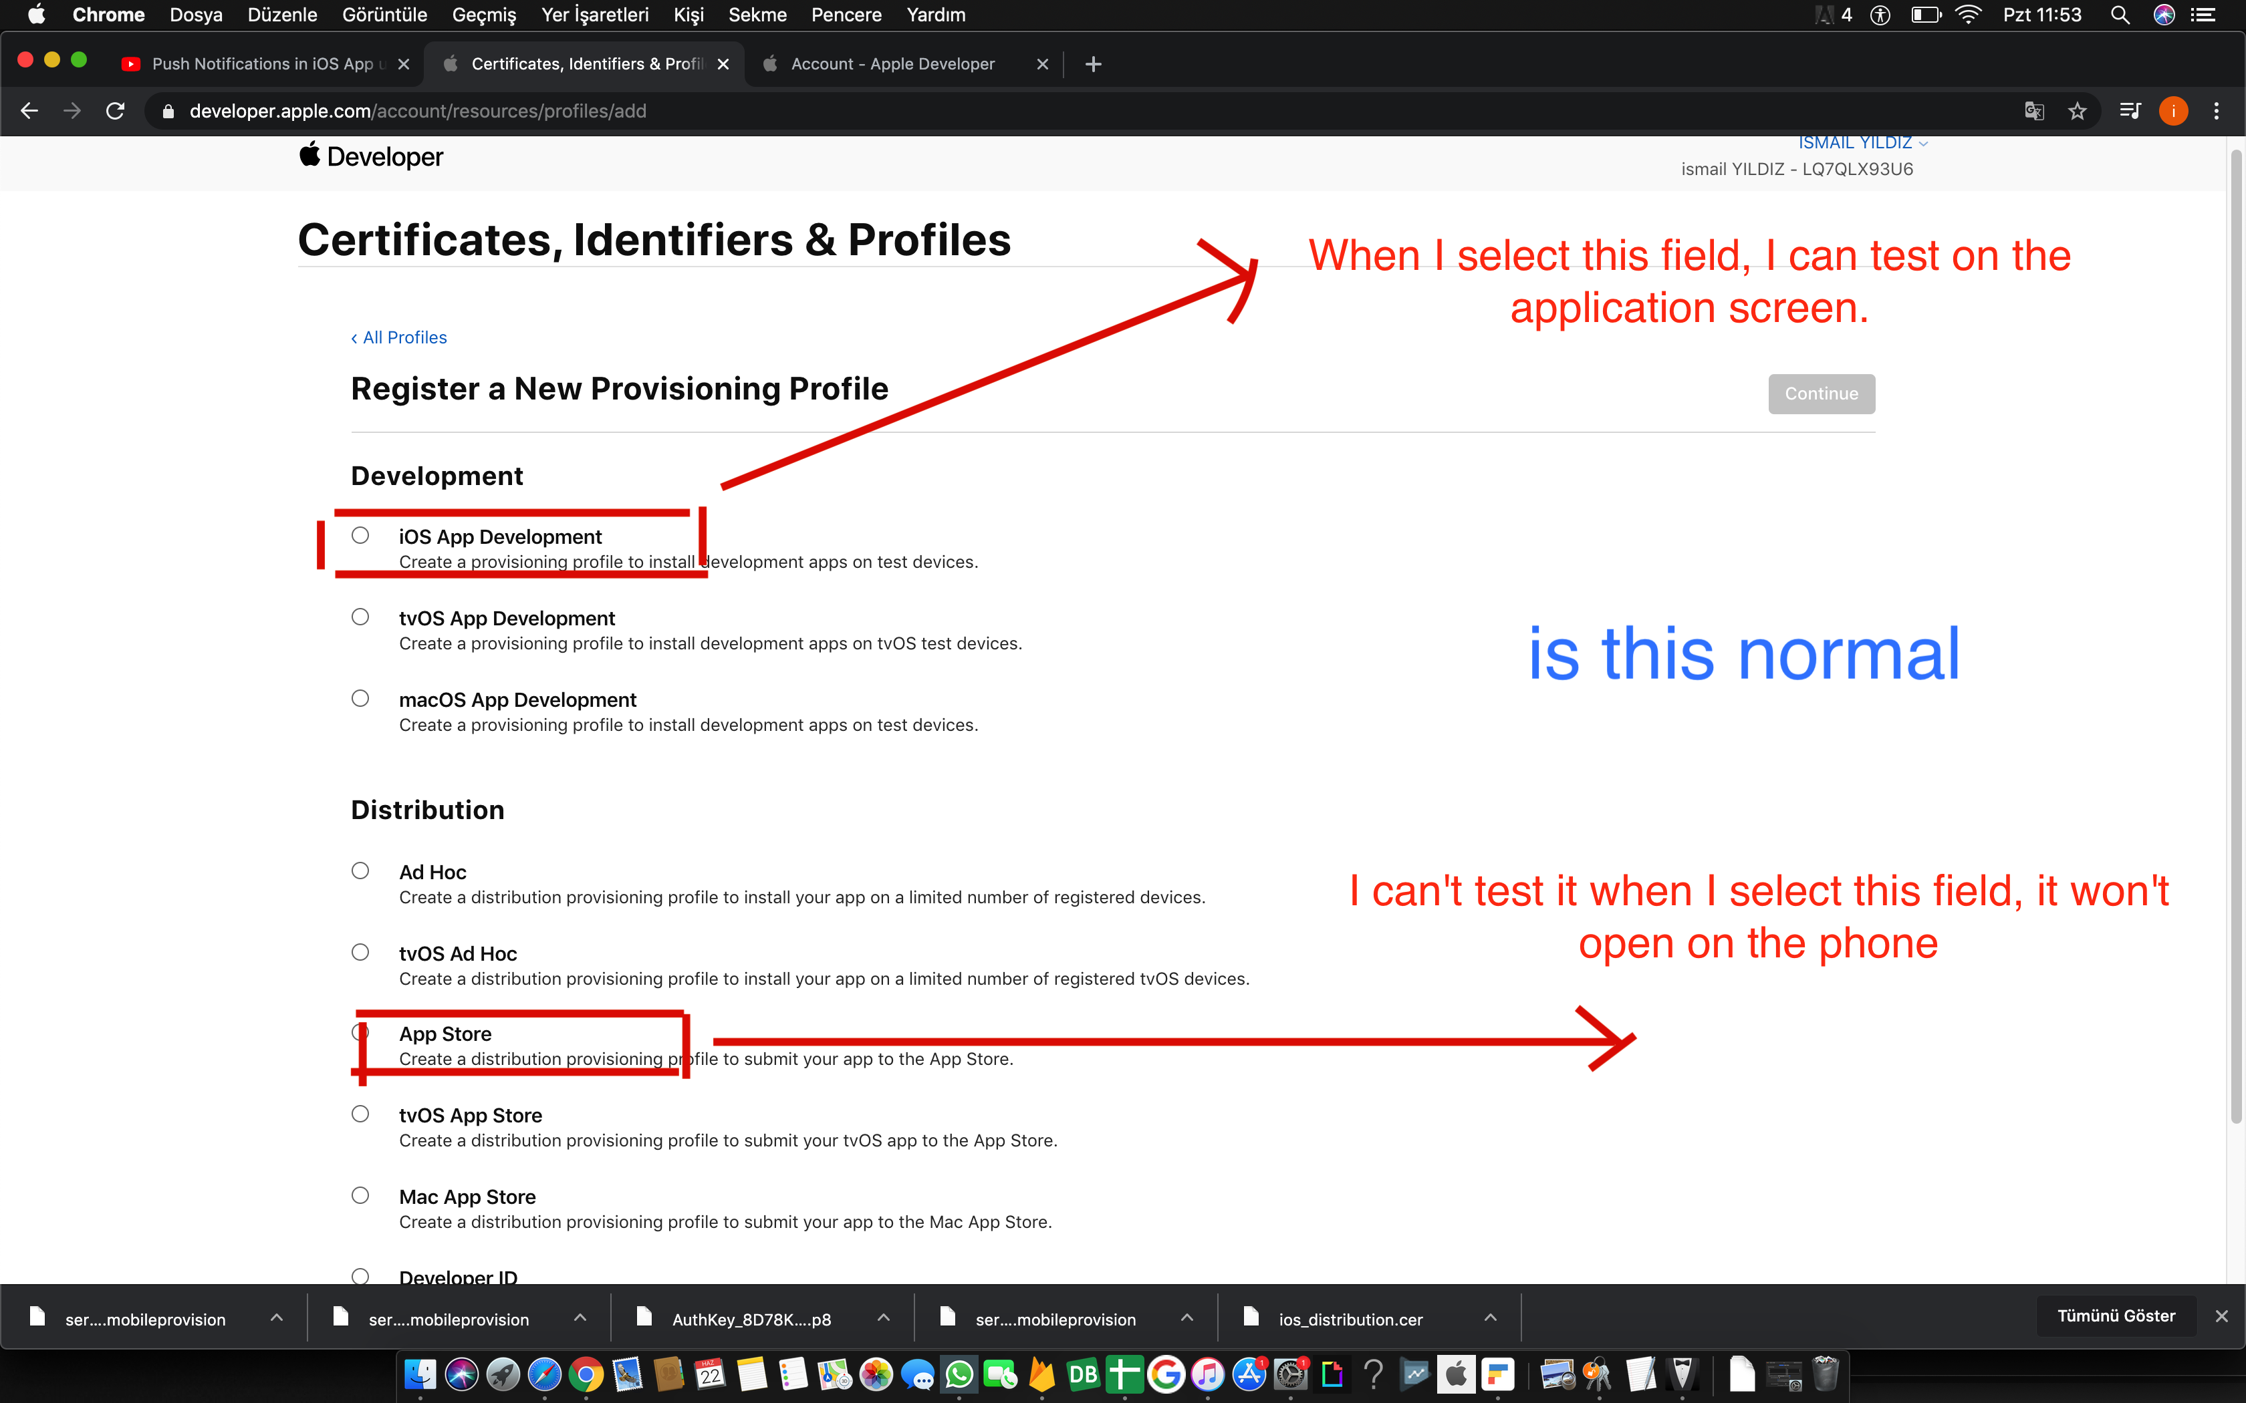
Task: Expand third ser....mobileprovision download options
Action: [1187, 1317]
